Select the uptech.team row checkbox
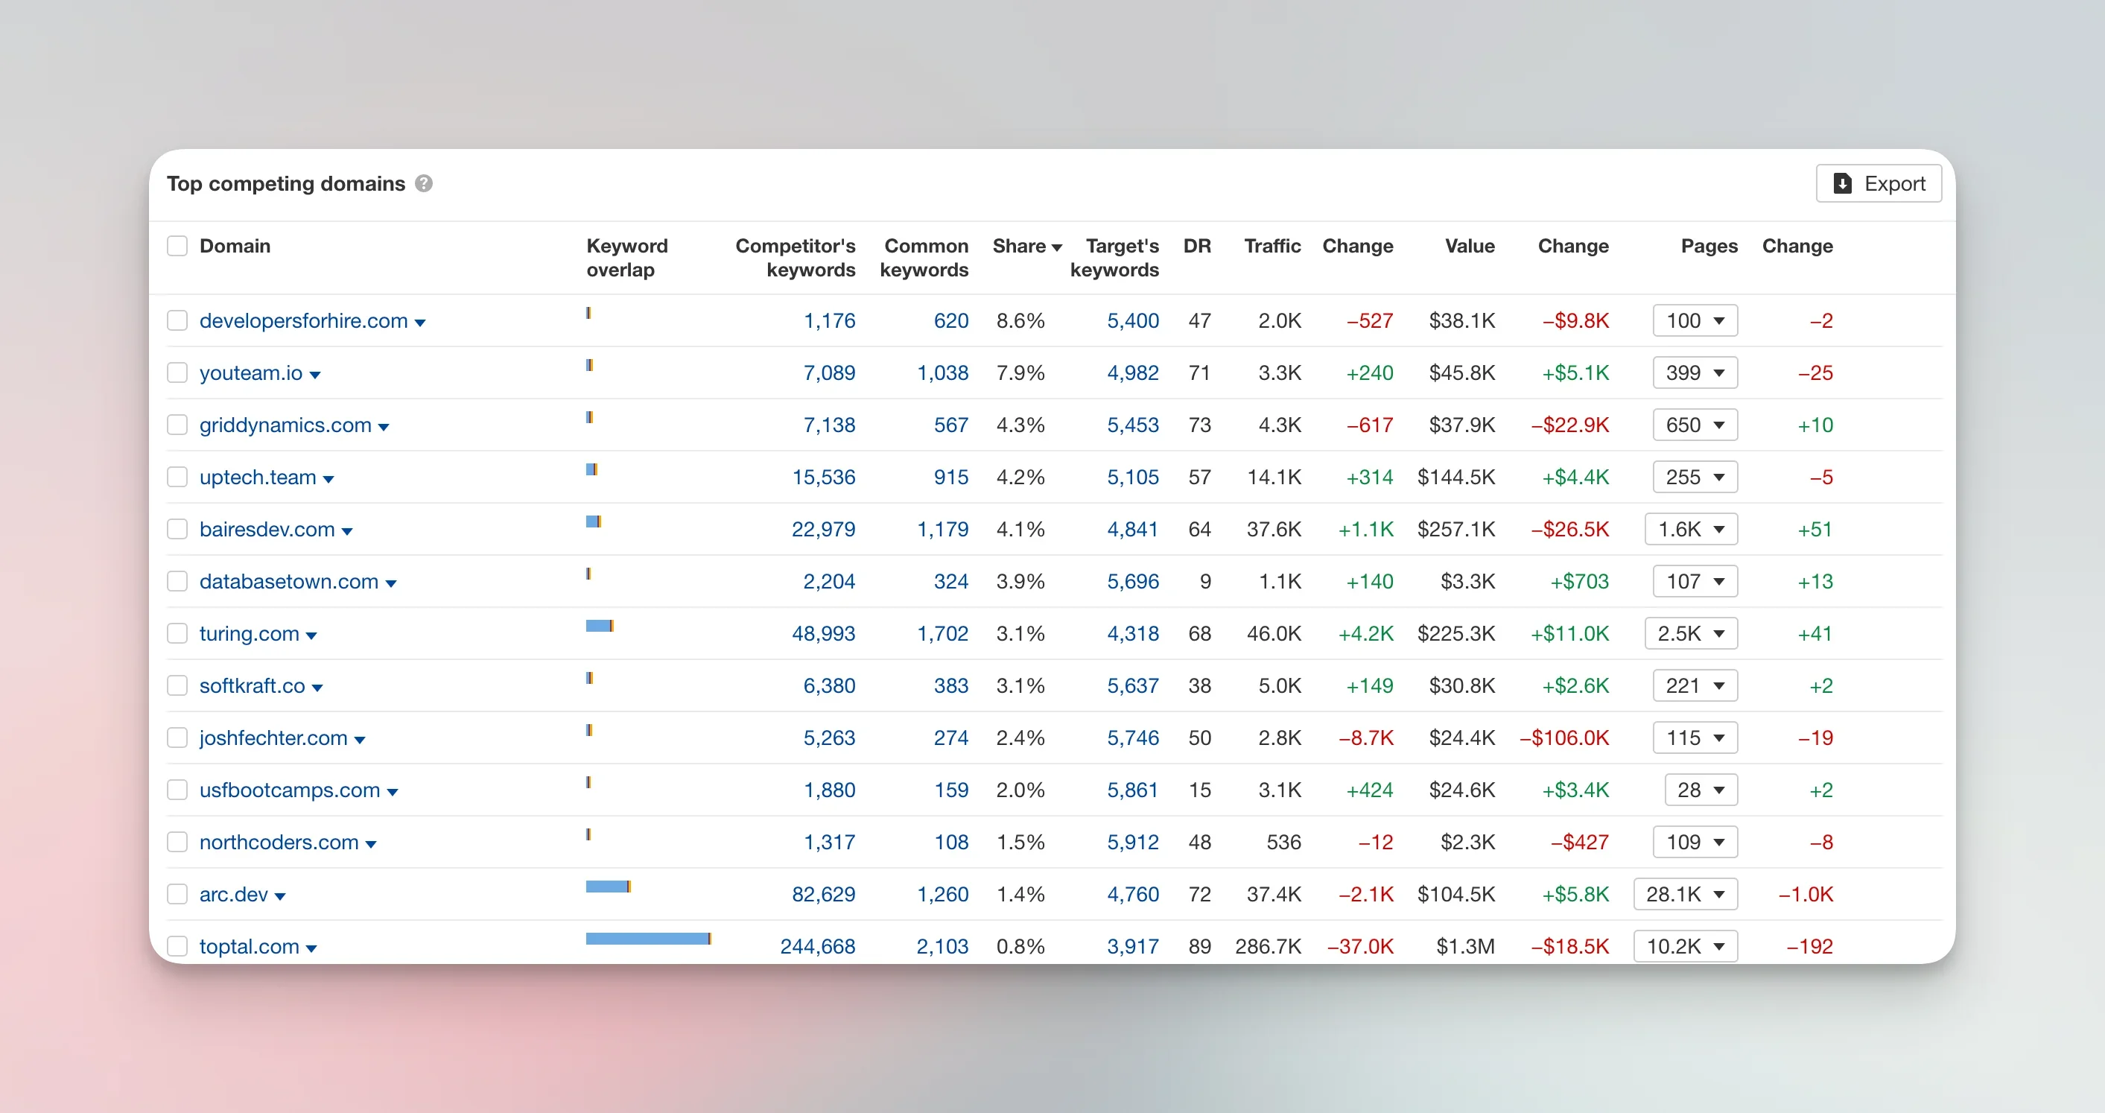The width and height of the screenshot is (2105, 1113). pyautogui.click(x=177, y=478)
